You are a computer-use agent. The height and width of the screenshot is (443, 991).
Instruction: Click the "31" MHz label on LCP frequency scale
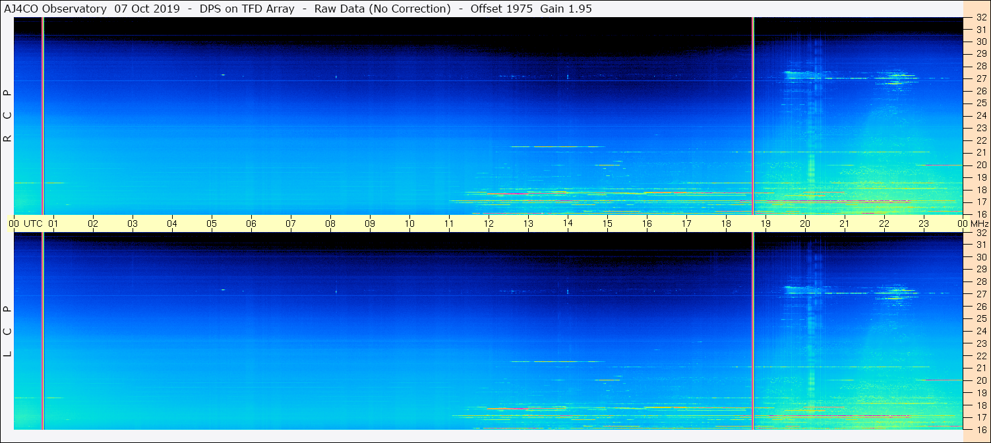(x=980, y=245)
